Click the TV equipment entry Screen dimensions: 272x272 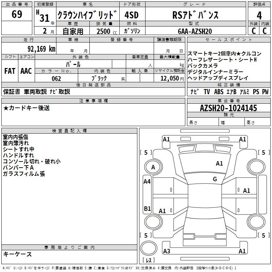point(207,91)
